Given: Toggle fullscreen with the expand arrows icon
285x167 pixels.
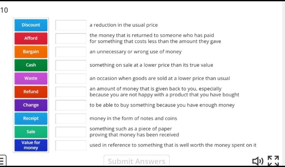Looking at the screenshot, I should coord(273,161).
